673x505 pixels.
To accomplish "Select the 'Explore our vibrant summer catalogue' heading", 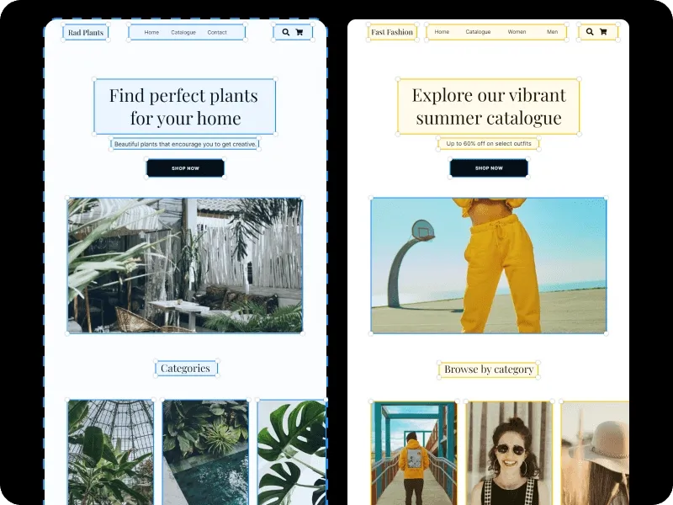I will 489,107.
